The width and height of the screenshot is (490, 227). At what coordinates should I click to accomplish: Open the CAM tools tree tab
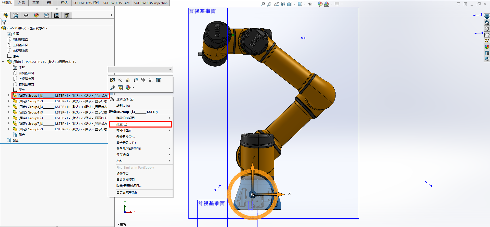click(x=67, y=15)
